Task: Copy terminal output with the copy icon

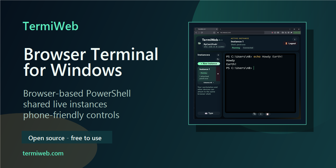Action: [254, 114]
